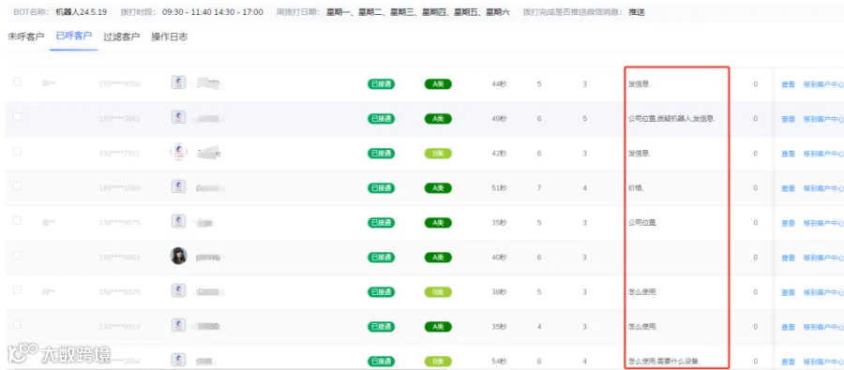
Task: Click the 价格 keyword cell
Action: pos(636,188)
